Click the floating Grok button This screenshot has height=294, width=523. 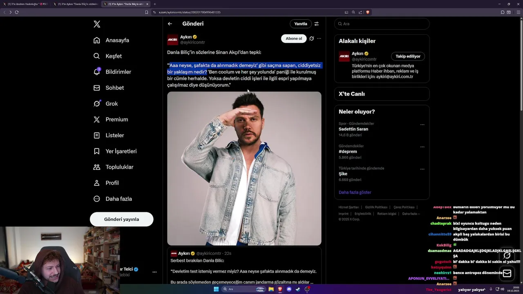(x=507, y=255)
